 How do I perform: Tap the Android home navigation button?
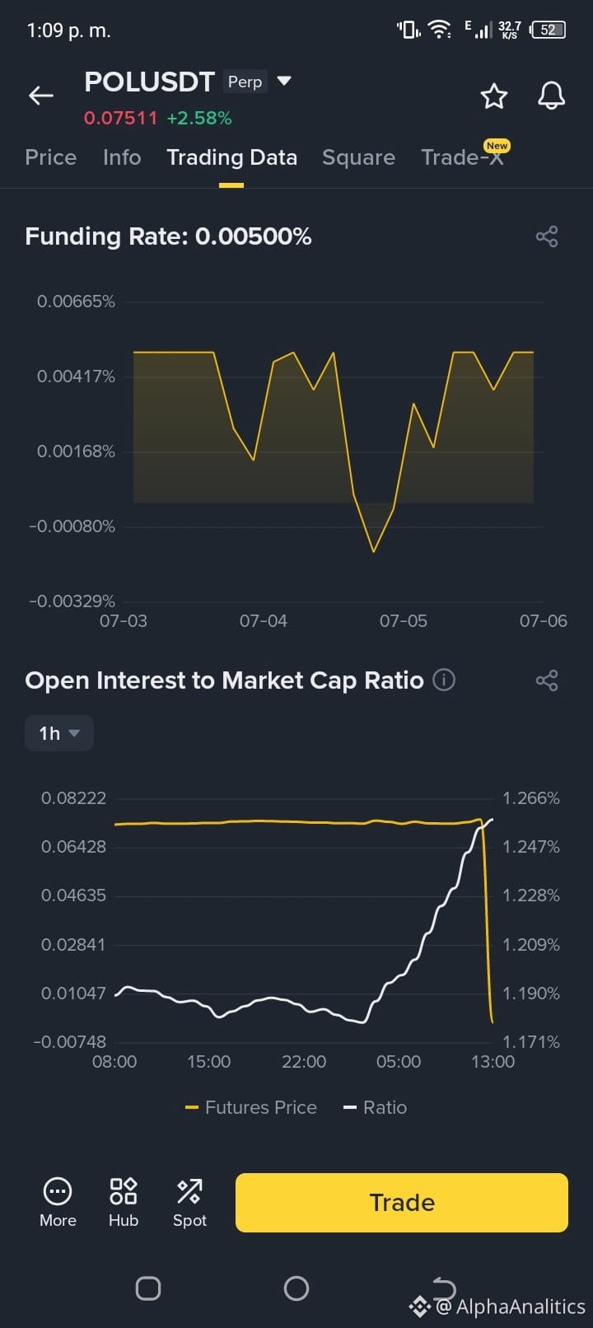296,1288
